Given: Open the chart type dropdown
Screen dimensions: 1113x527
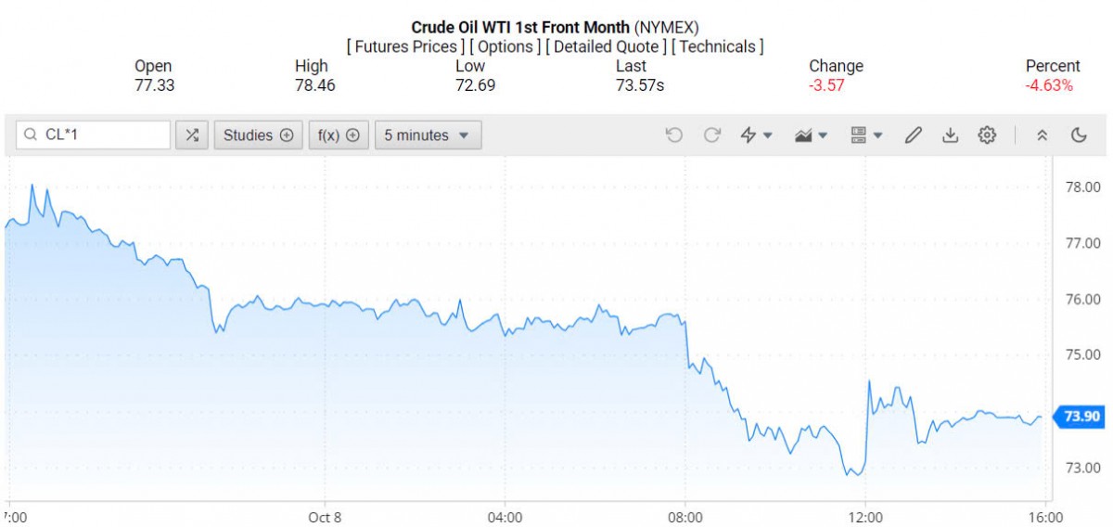Looking at the screenshot, I should click(x=812, y=135).
